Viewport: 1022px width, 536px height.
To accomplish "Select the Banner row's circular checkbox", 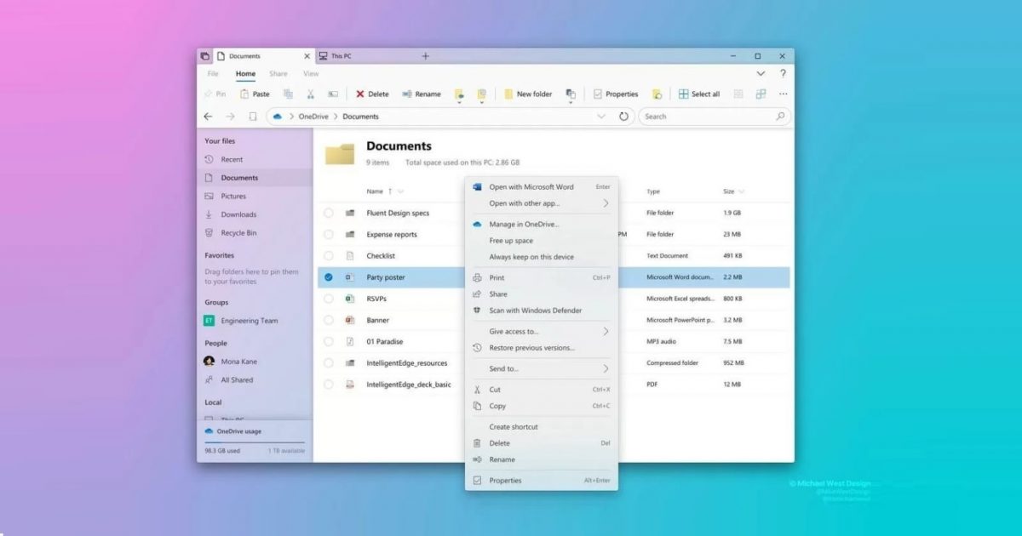I will point(328,321).
